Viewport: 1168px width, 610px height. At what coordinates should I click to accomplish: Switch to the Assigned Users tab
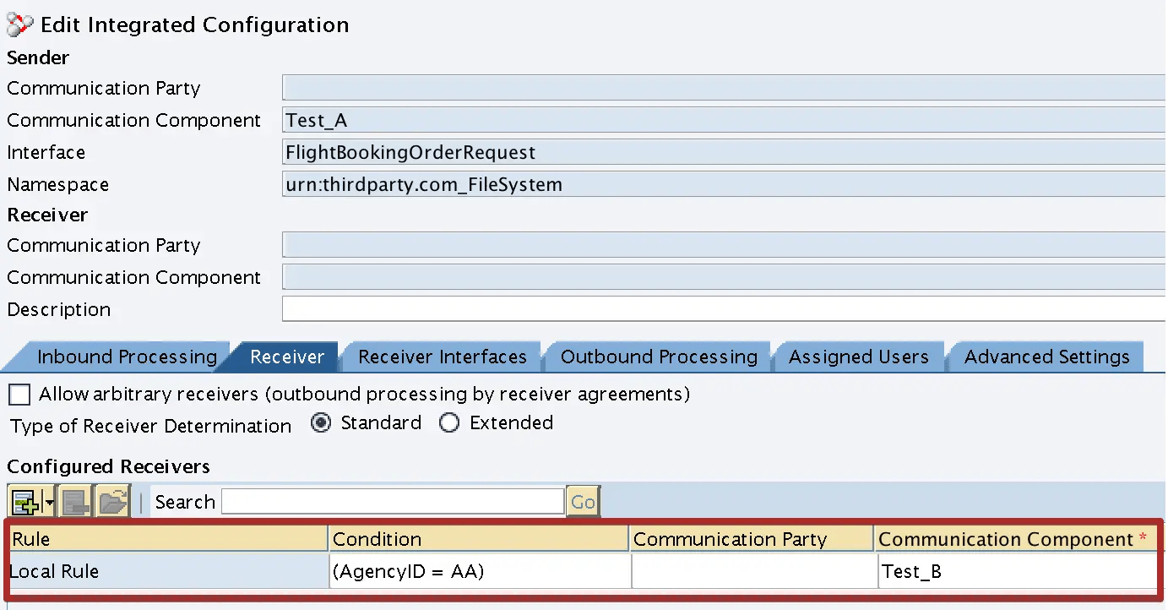pos(859,357)
